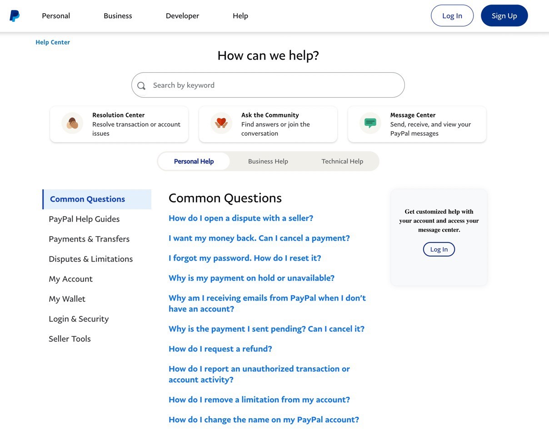
Task: Click the PayPal logo
Action: pos(15,15)
